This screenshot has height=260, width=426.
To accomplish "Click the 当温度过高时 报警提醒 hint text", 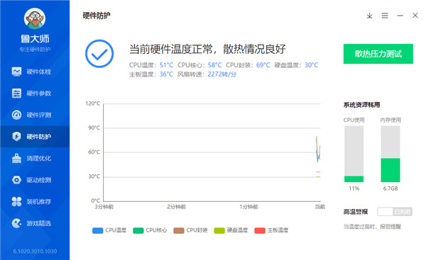I will [372, 227].
